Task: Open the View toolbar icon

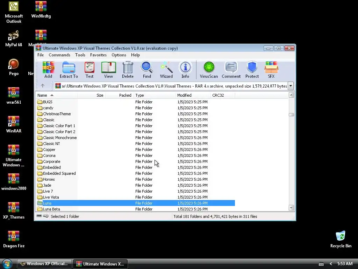Action: 108,70
